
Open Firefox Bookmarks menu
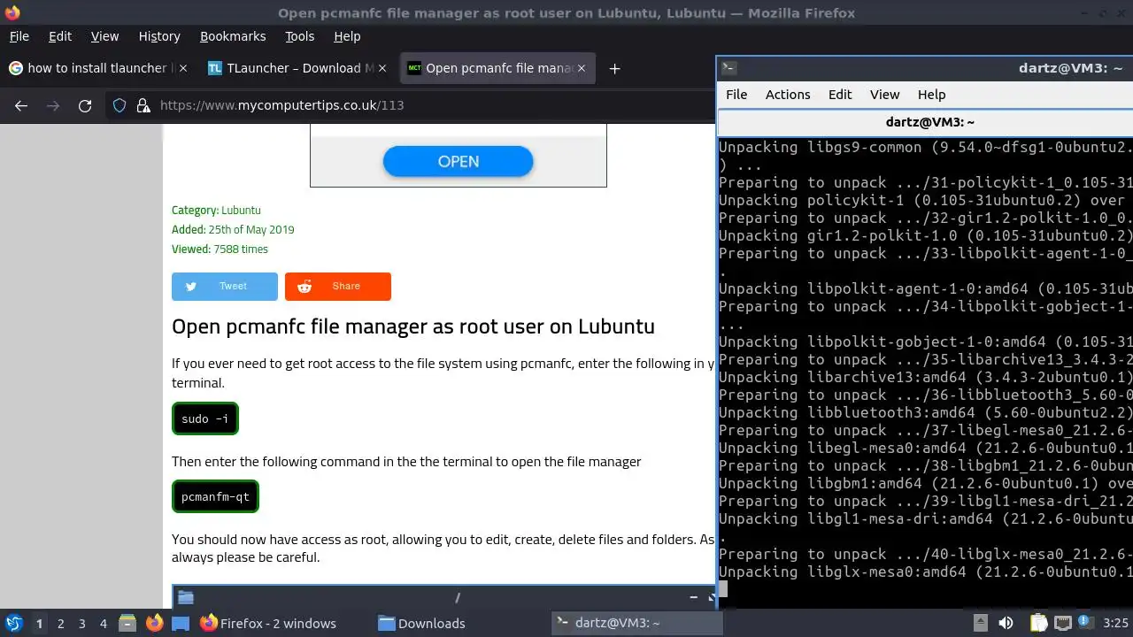(x=233, y=36)
